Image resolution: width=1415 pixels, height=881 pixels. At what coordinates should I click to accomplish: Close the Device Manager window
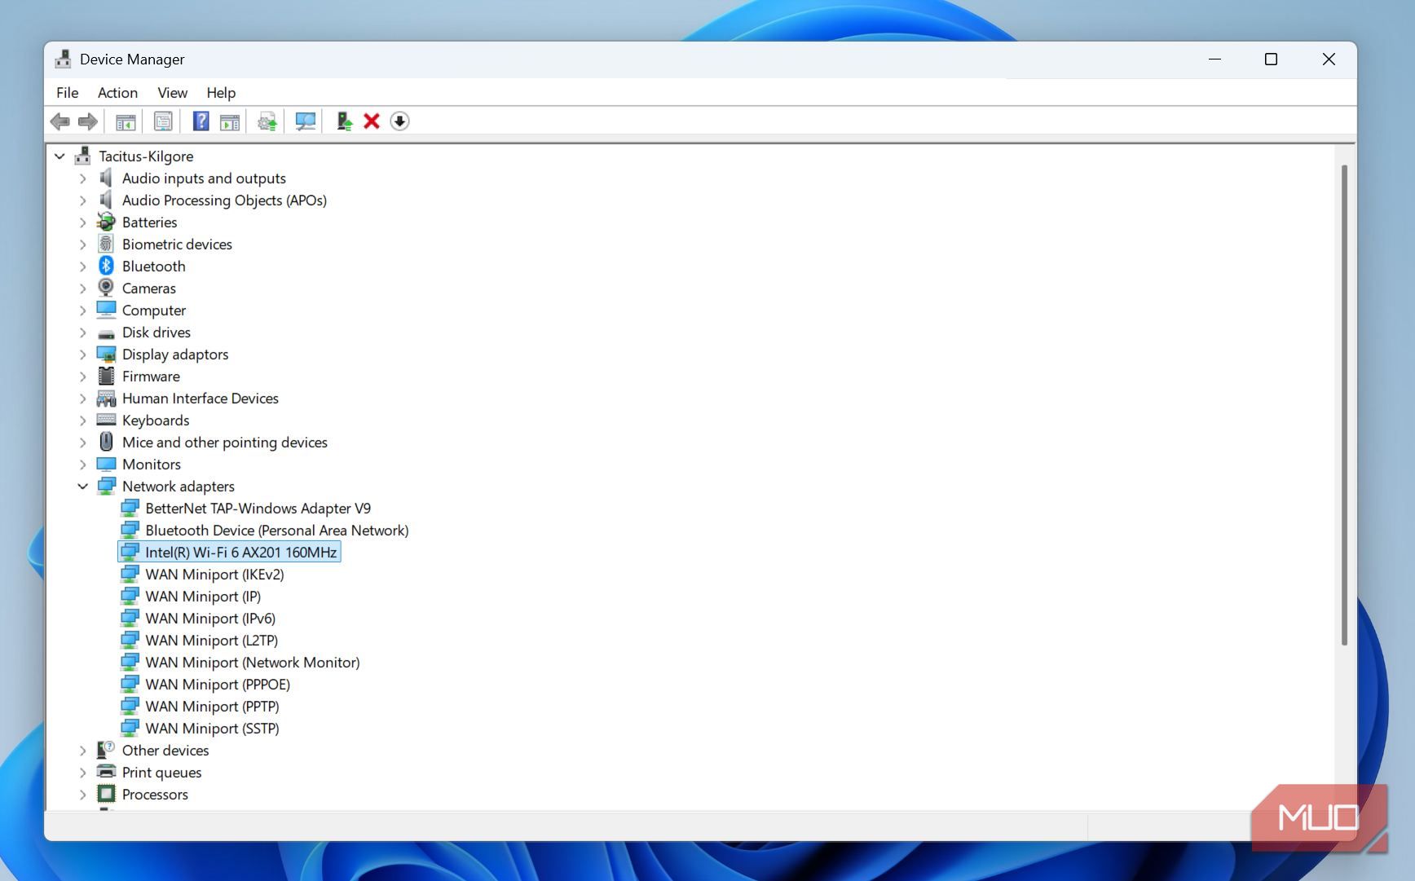1329,59
